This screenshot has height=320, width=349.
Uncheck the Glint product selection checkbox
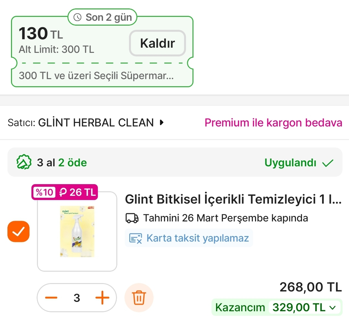(x=18, y=231)
